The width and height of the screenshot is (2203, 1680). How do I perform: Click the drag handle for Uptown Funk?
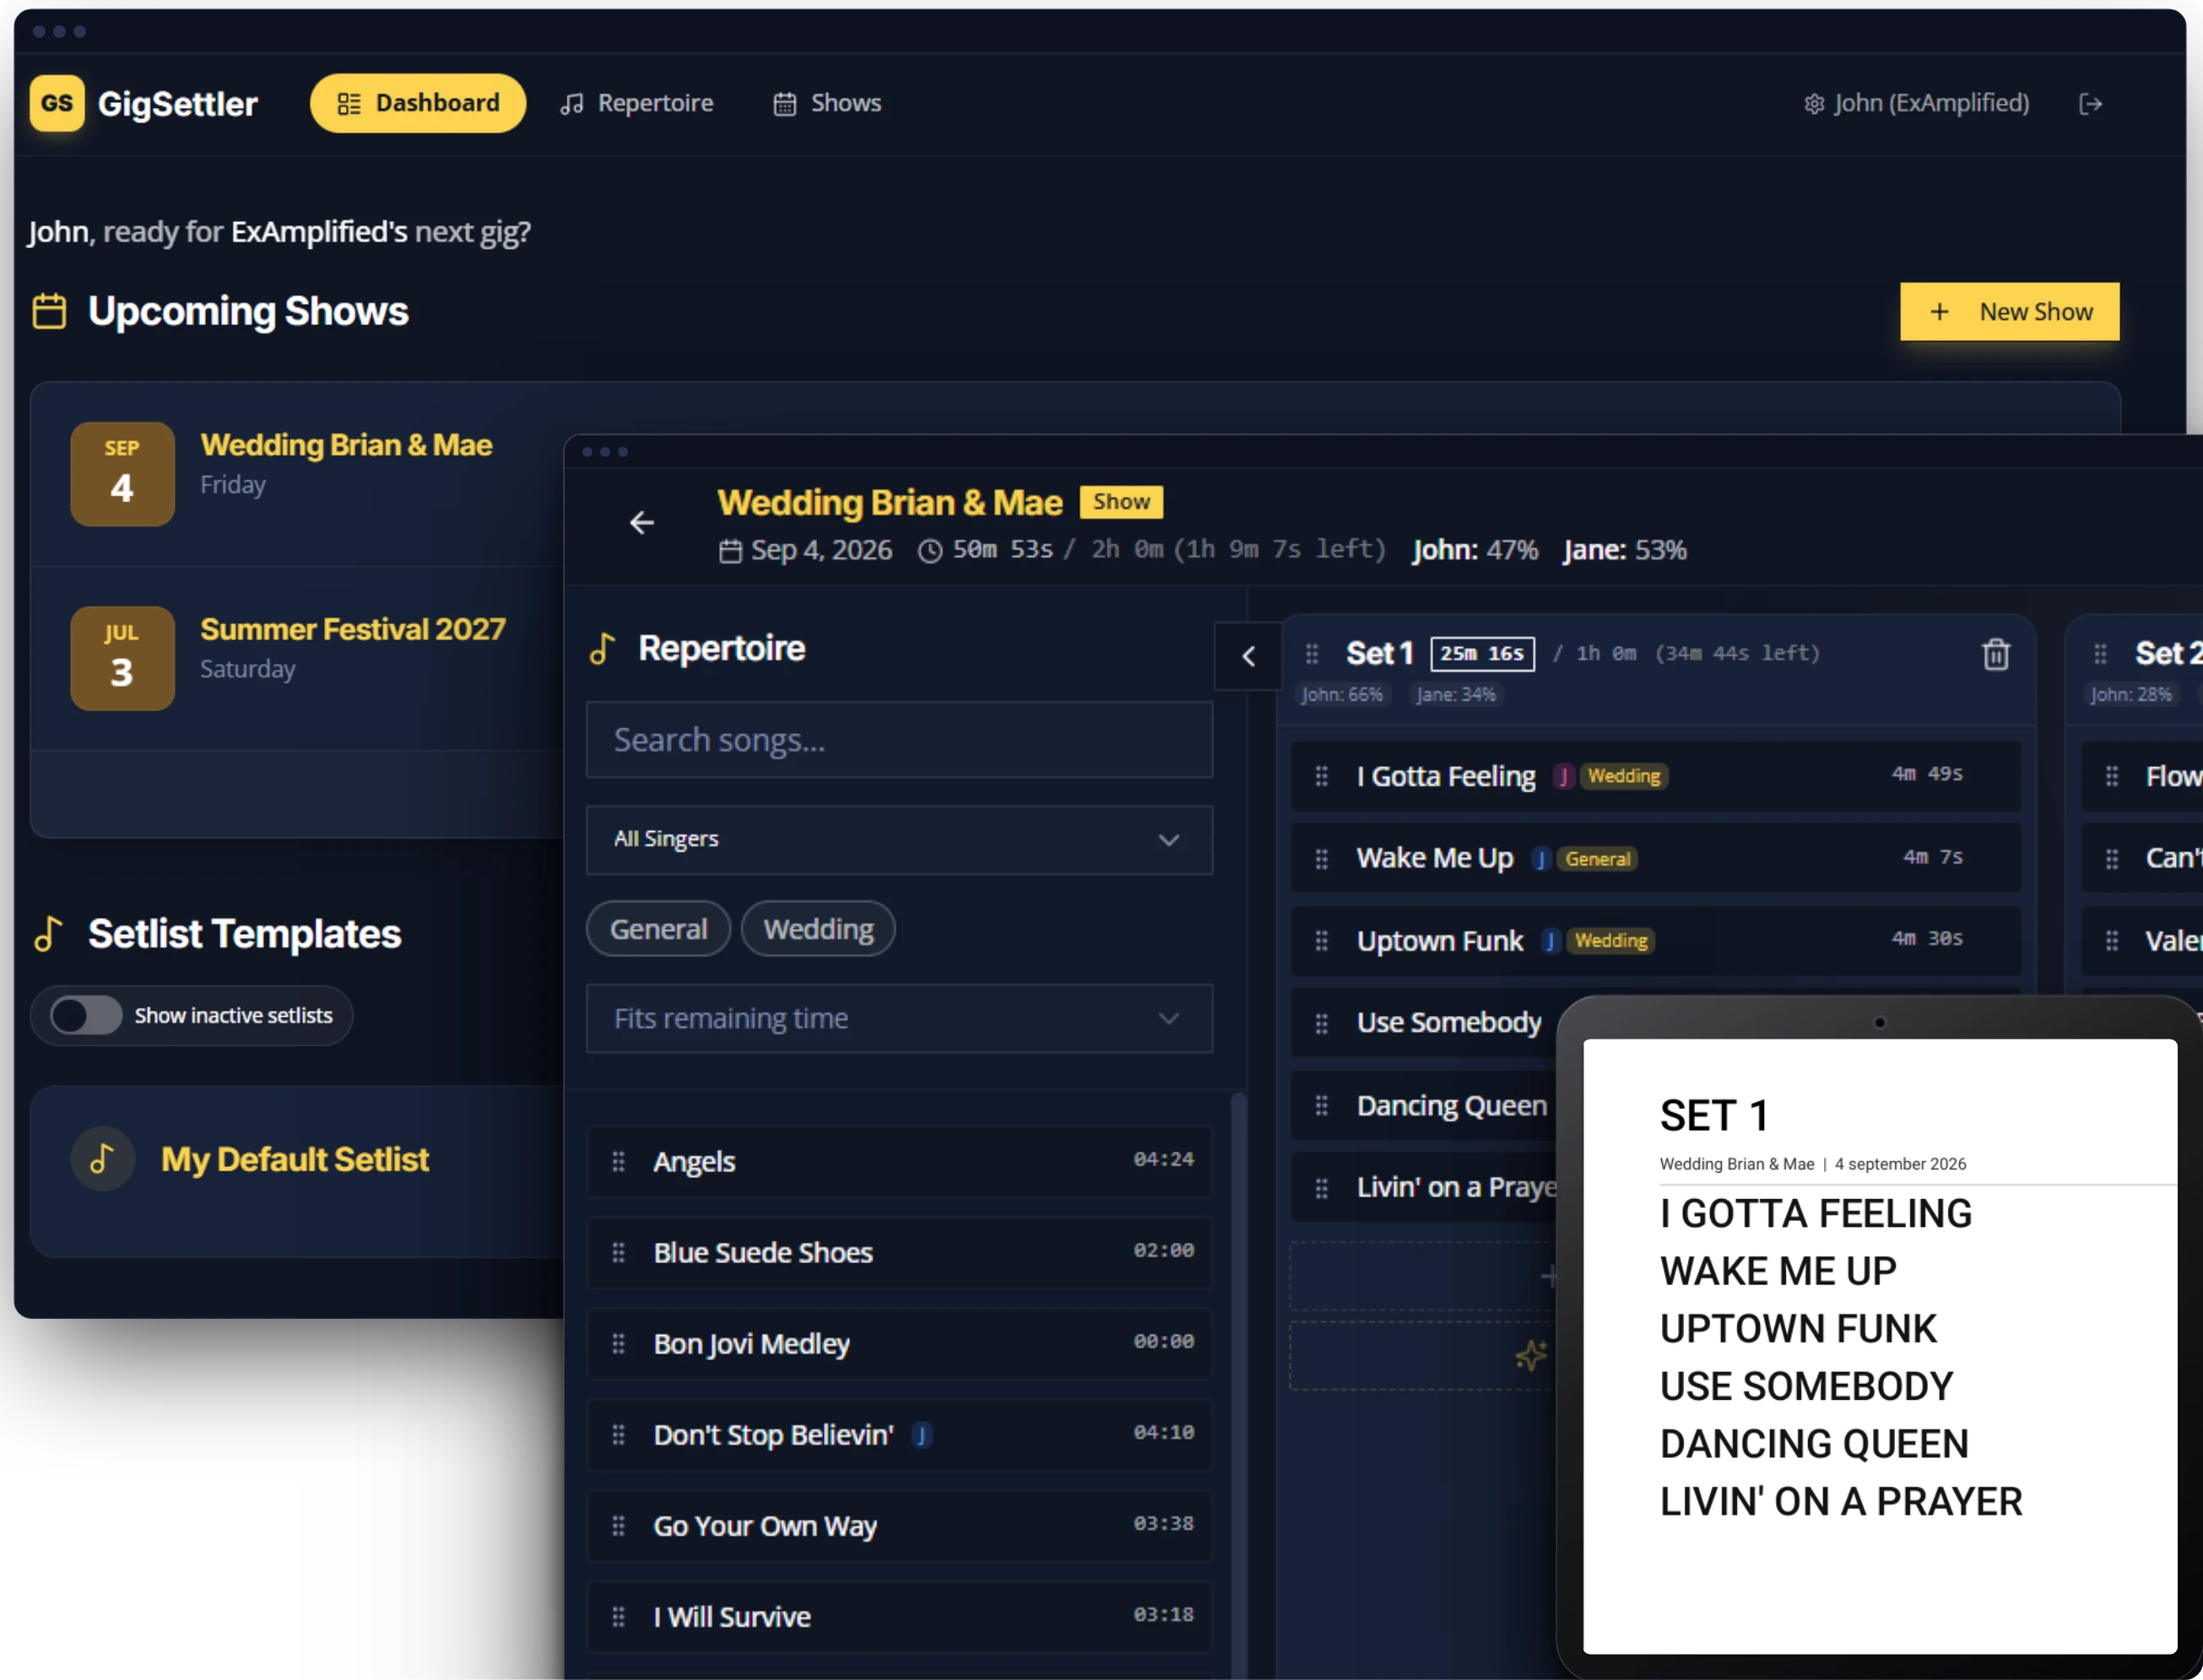coord(1322,941)
